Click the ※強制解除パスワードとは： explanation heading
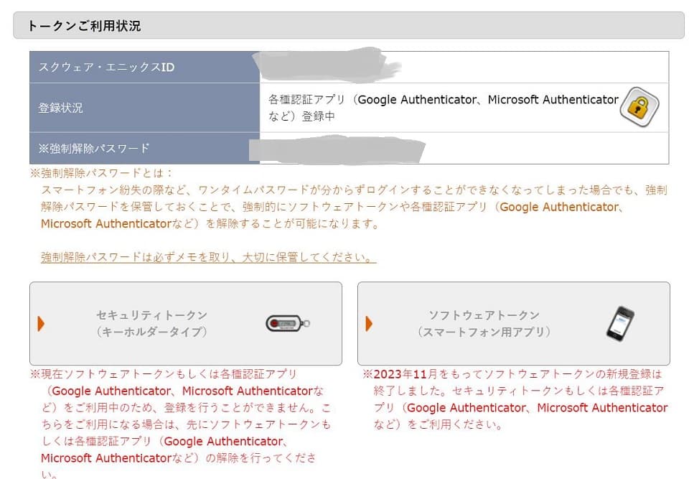 click(x=101, y=173)
